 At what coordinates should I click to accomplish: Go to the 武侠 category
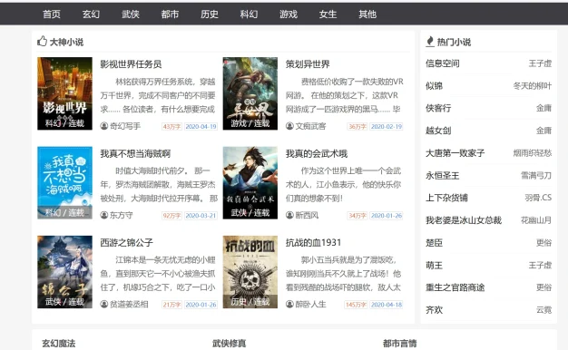pos(131,15)
